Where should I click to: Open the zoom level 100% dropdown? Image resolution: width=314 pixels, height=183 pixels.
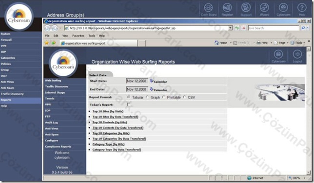pyautogui.click(x=305, y=178)
